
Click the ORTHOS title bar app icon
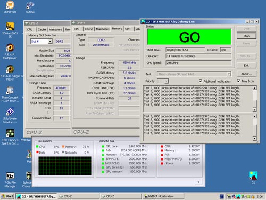[x=143, y=22]
